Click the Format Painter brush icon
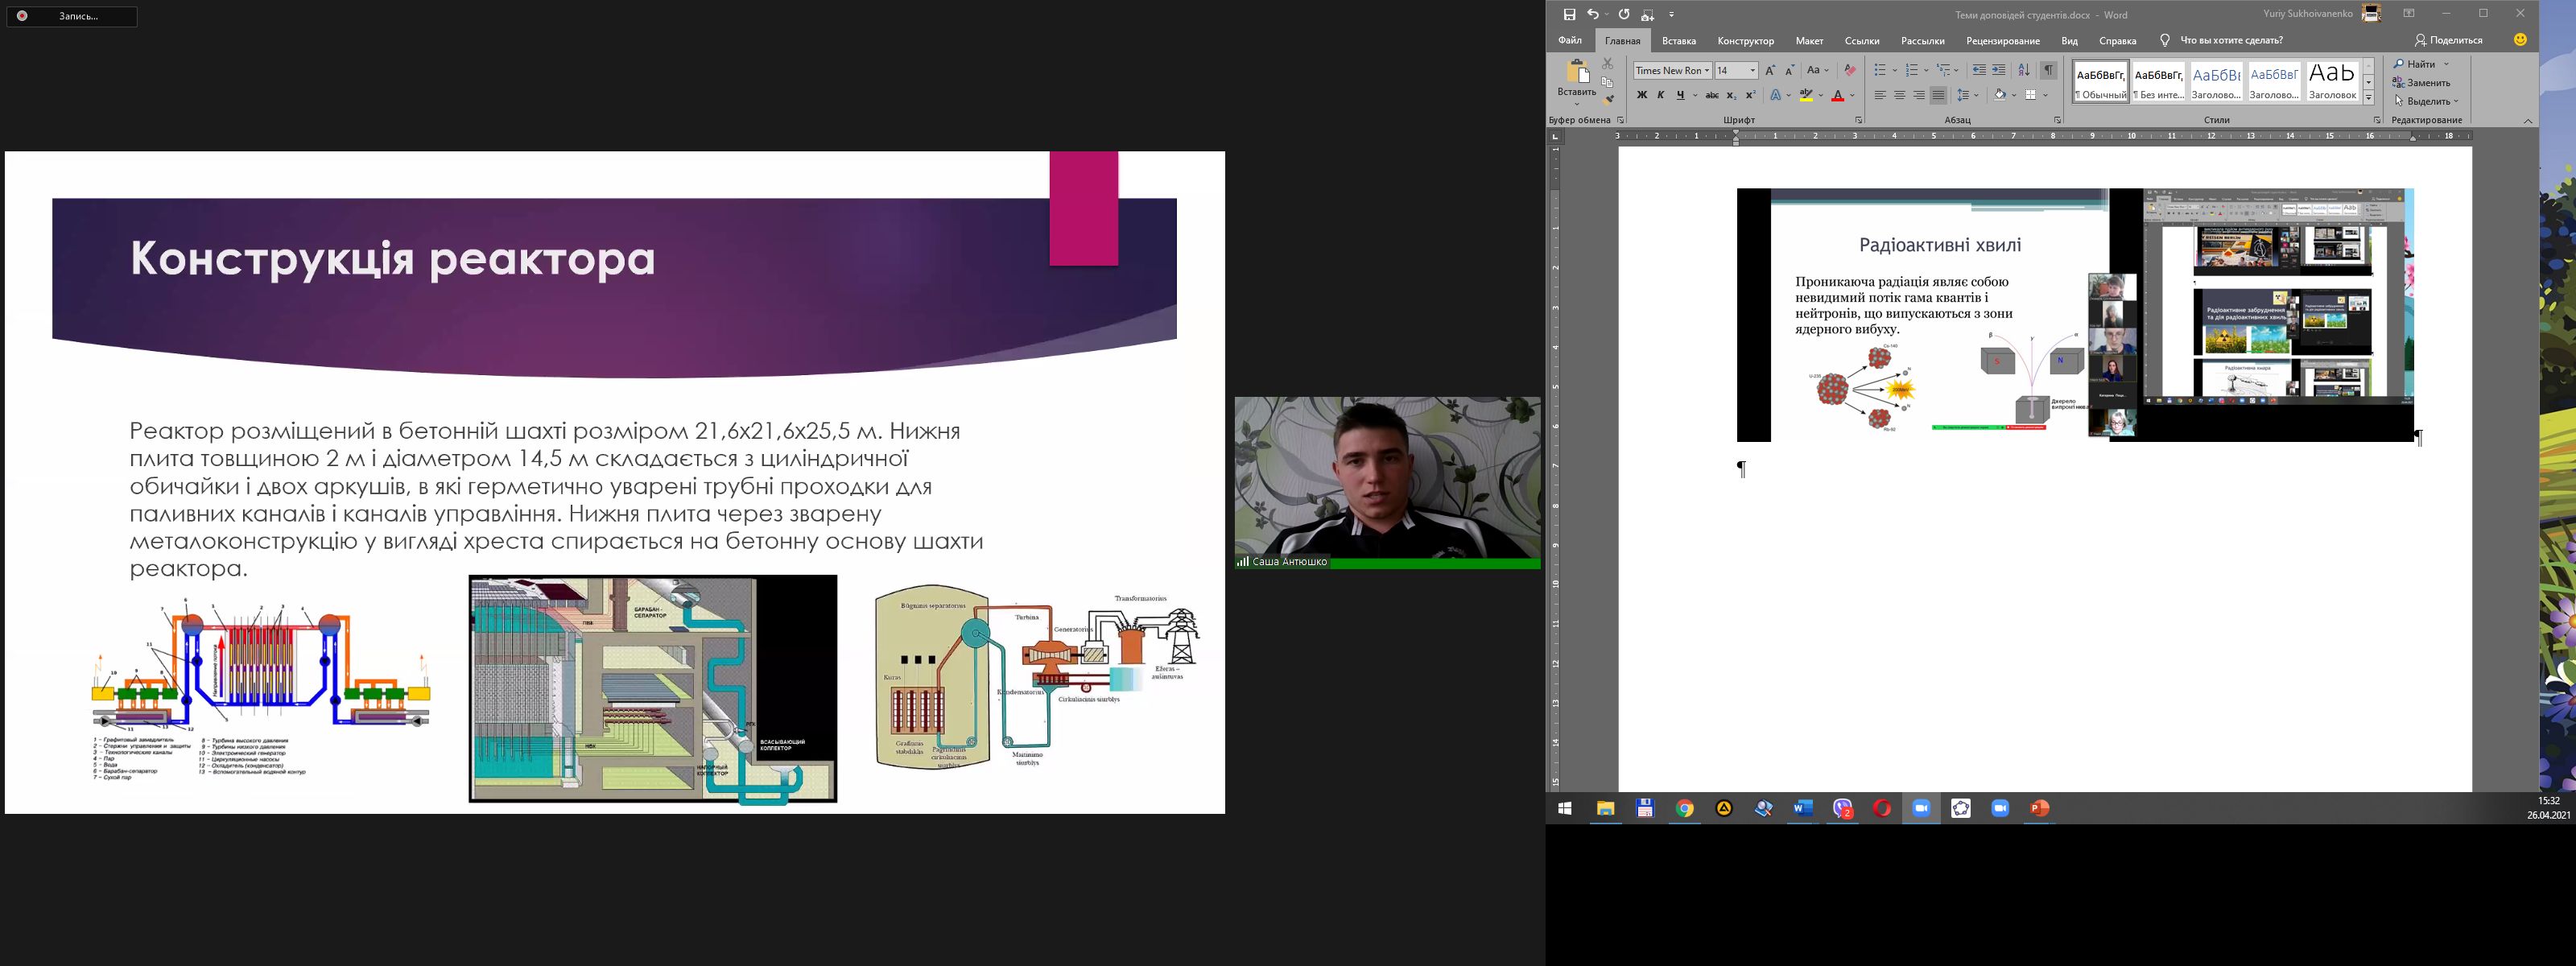Viewport: 2576px width, 966px height. 1608,99
